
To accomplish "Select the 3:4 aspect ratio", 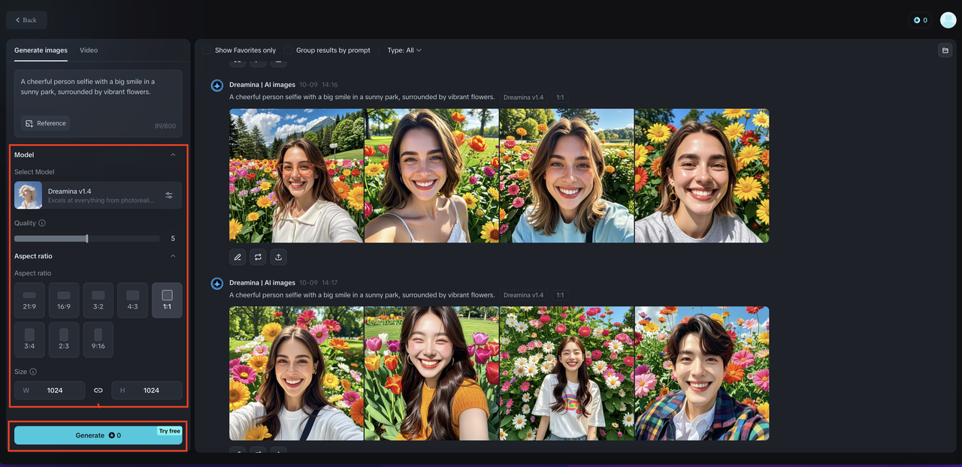I will [x=29, y=340].
